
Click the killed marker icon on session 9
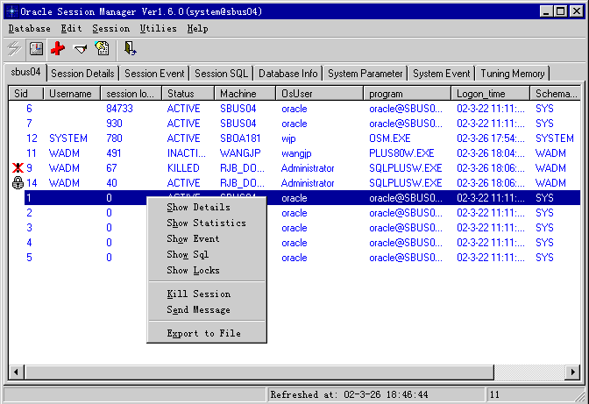[18, 168]
